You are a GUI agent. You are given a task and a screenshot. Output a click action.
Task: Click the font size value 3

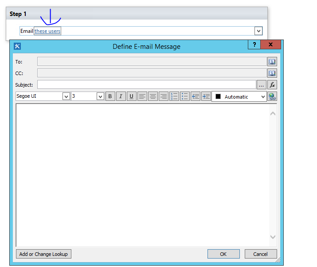coord(74,96)
